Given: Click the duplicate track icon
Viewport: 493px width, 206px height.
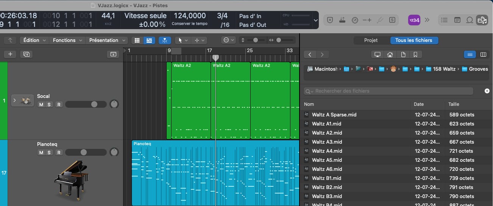Looking at the screenshot, I should [x=27, y=54].
